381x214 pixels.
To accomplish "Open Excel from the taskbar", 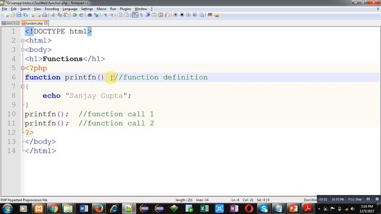I will 204,209.
